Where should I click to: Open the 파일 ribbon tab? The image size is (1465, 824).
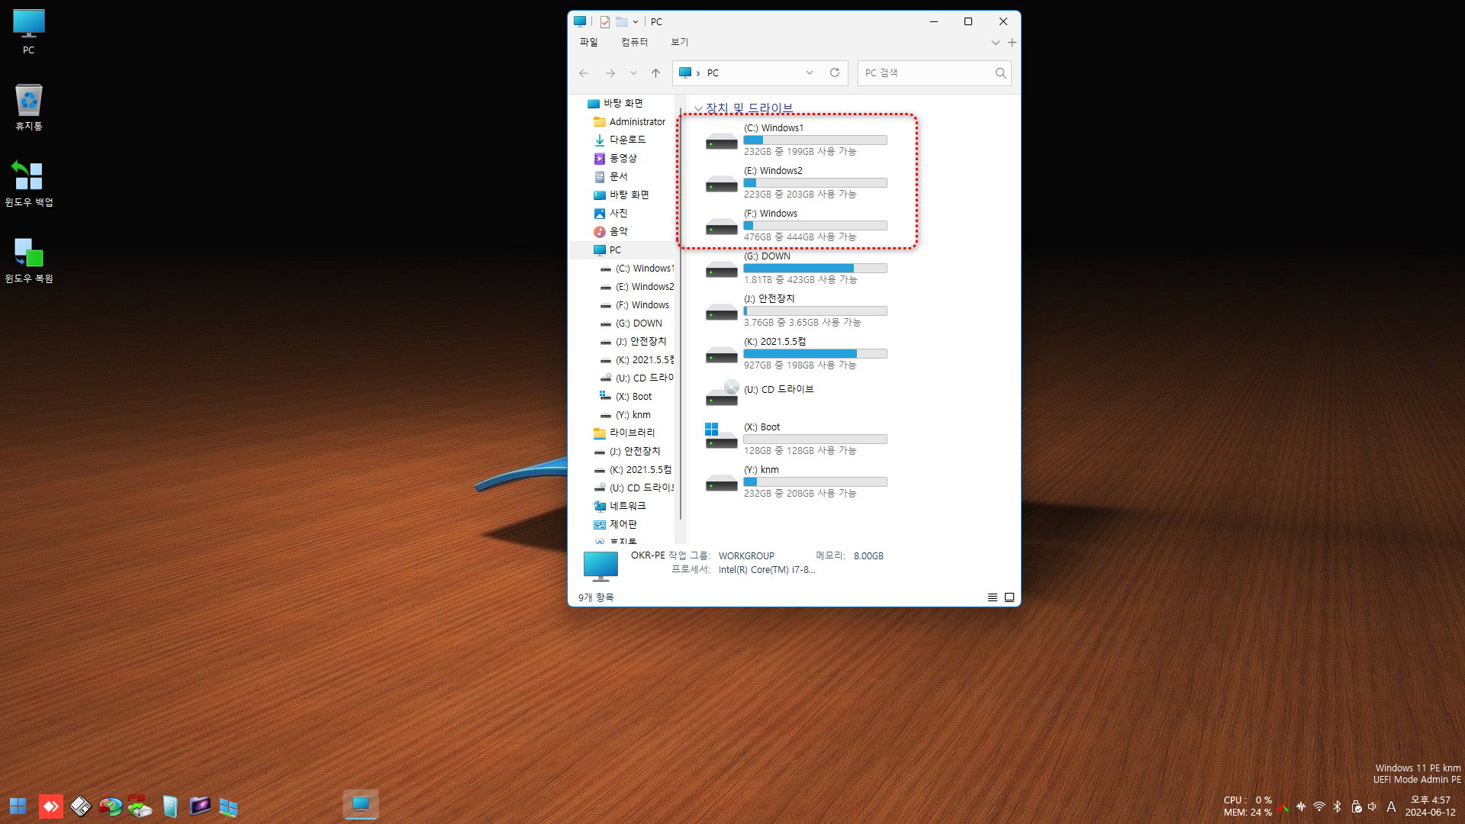(x=588, y=42)
